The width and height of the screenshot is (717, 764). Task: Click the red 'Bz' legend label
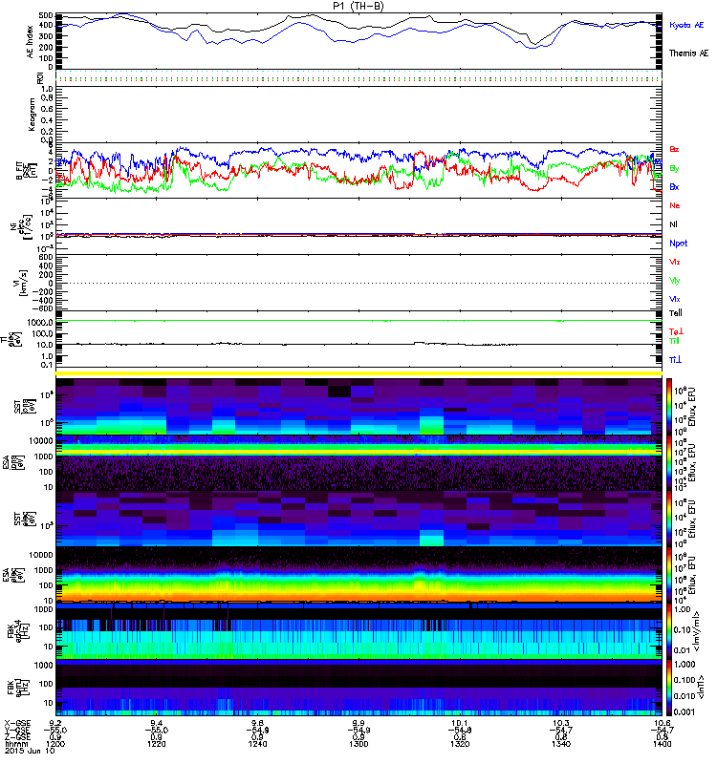[x=674, y=149]
